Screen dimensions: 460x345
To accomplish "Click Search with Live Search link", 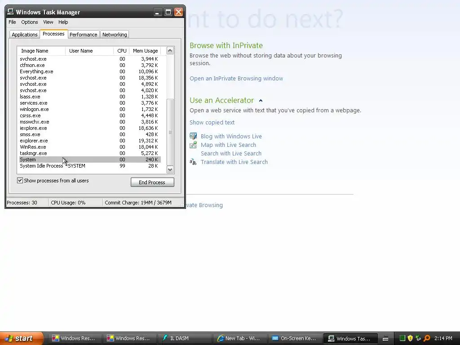I will pyautogui.click(x=231, y=153).
